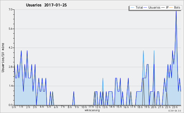The height and width of the screenshot is (113, 184).
Task: Click the y-axis value 2.8
Action: coord(10,67)
